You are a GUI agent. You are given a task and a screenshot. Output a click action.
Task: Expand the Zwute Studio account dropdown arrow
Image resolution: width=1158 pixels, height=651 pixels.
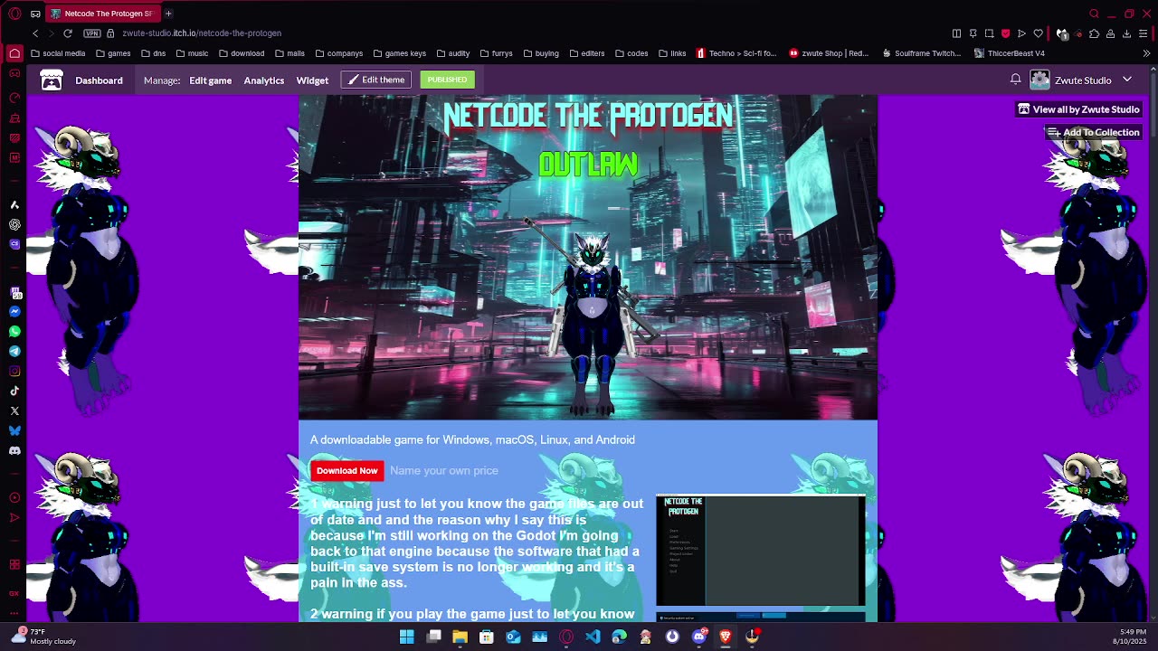pyautogui.click(x=1127, y=80)
